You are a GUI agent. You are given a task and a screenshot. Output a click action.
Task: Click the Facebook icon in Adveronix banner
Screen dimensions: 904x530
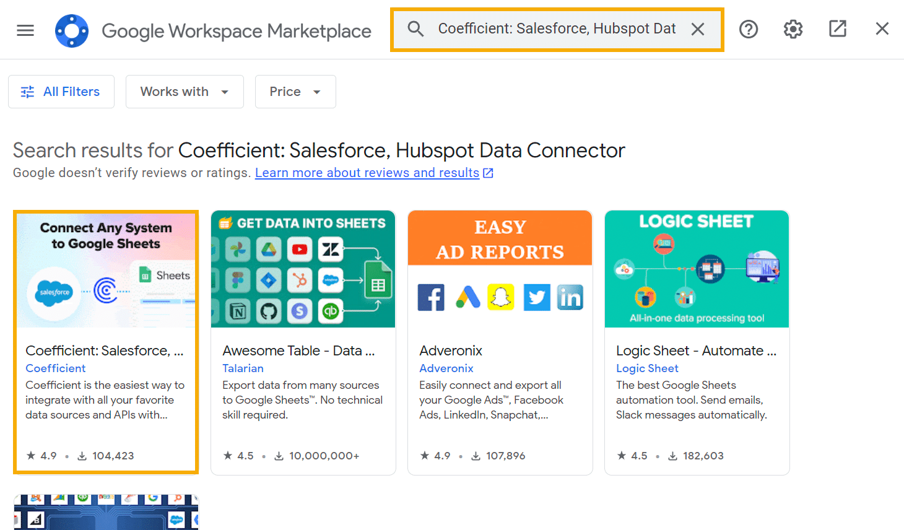[431, 298]
